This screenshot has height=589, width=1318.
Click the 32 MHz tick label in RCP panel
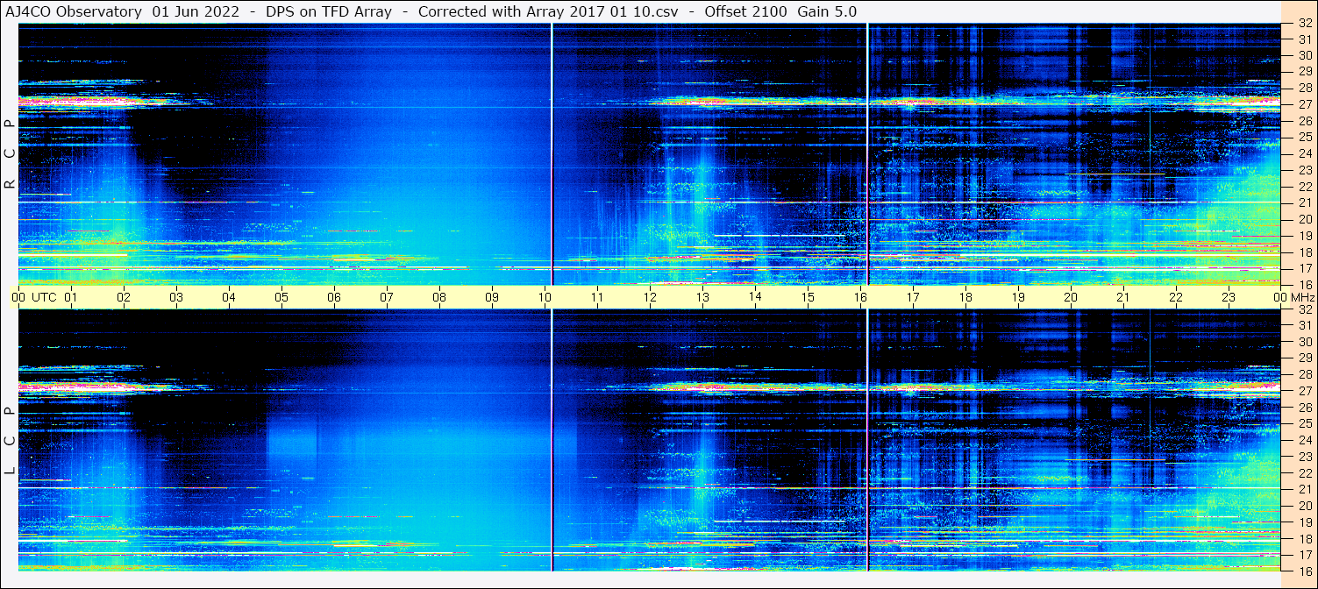tap(1305, 24)
